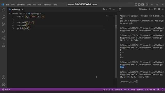
Task: Open the Terminal menu
Action: tap(47, 5)
